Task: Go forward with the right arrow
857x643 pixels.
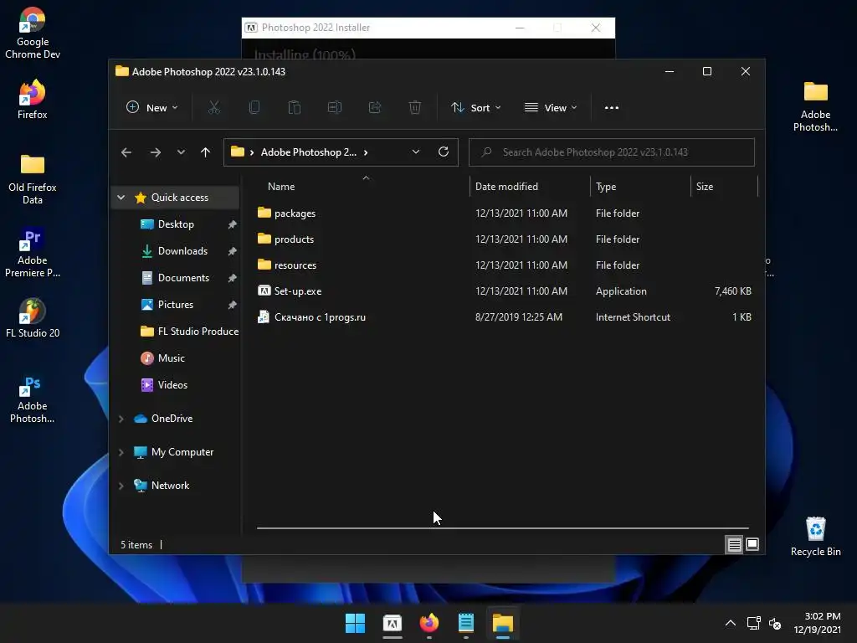Action: coord(155,152)
